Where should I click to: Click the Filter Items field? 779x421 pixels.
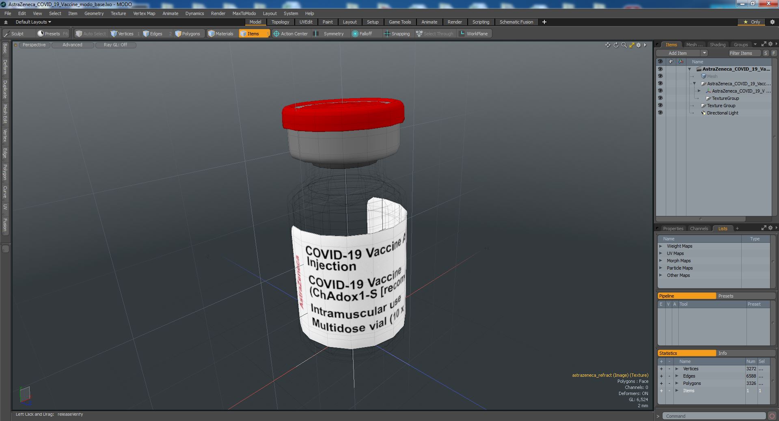(744, 53)
